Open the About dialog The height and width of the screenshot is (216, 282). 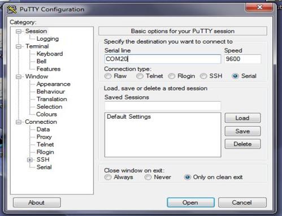click(37, 202)
